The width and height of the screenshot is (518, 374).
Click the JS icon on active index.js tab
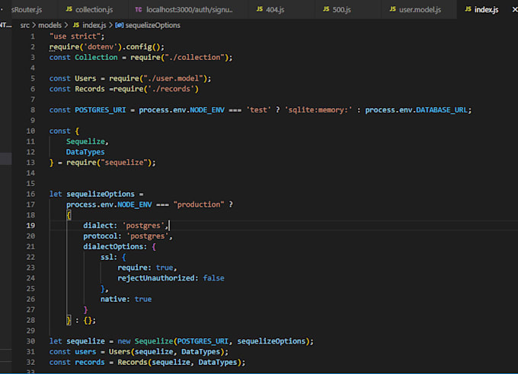tap(466, 9)
